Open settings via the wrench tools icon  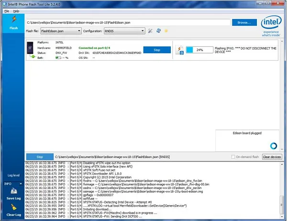point(150,31)
